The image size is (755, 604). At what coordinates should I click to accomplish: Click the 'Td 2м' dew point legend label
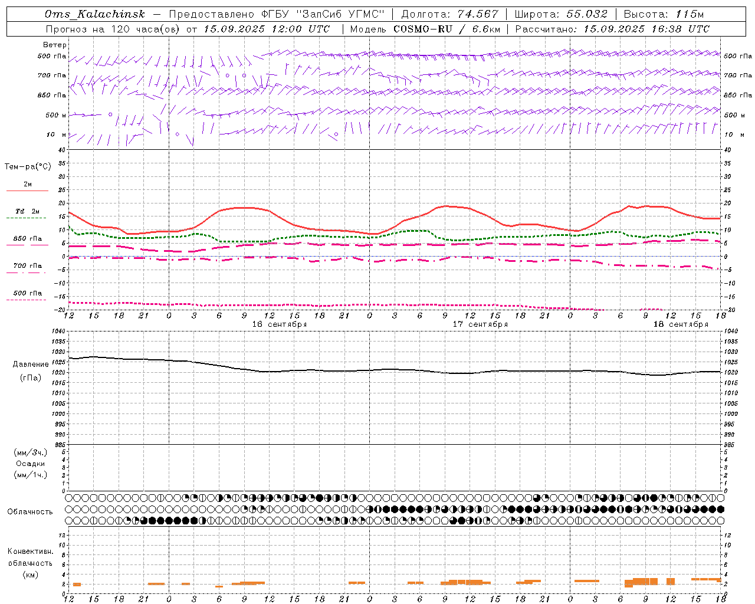[27, 211]
